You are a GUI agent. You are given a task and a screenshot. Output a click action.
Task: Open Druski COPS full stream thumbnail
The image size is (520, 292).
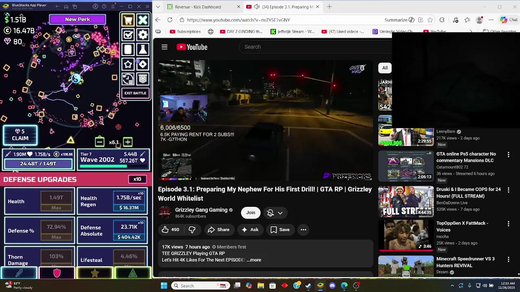pyautogui.click(x=406, y=202)
